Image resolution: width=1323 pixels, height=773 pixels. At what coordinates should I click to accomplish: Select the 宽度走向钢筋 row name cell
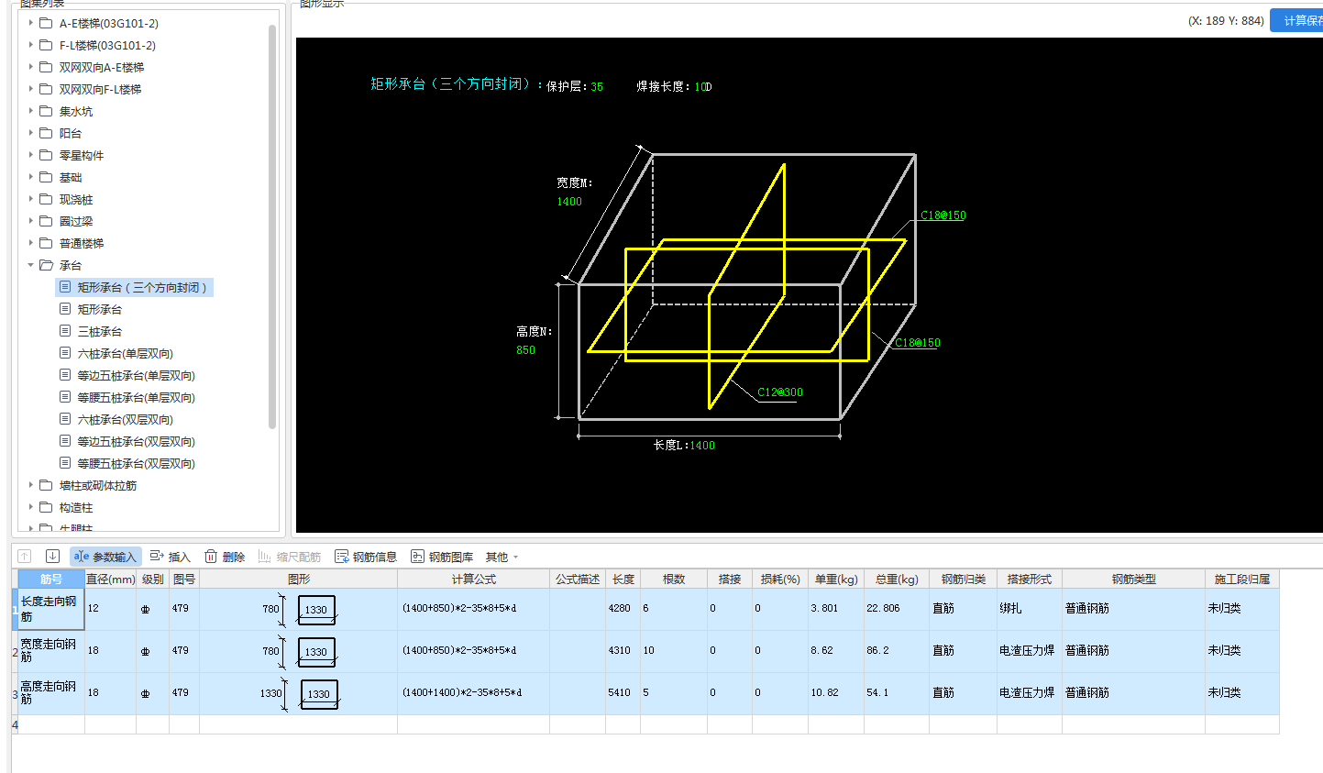(51, 651)
